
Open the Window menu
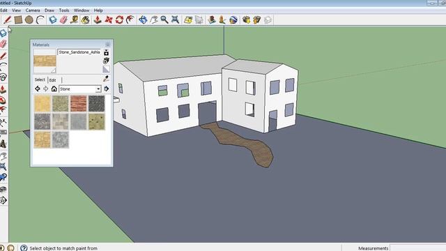tap(82, 10)
